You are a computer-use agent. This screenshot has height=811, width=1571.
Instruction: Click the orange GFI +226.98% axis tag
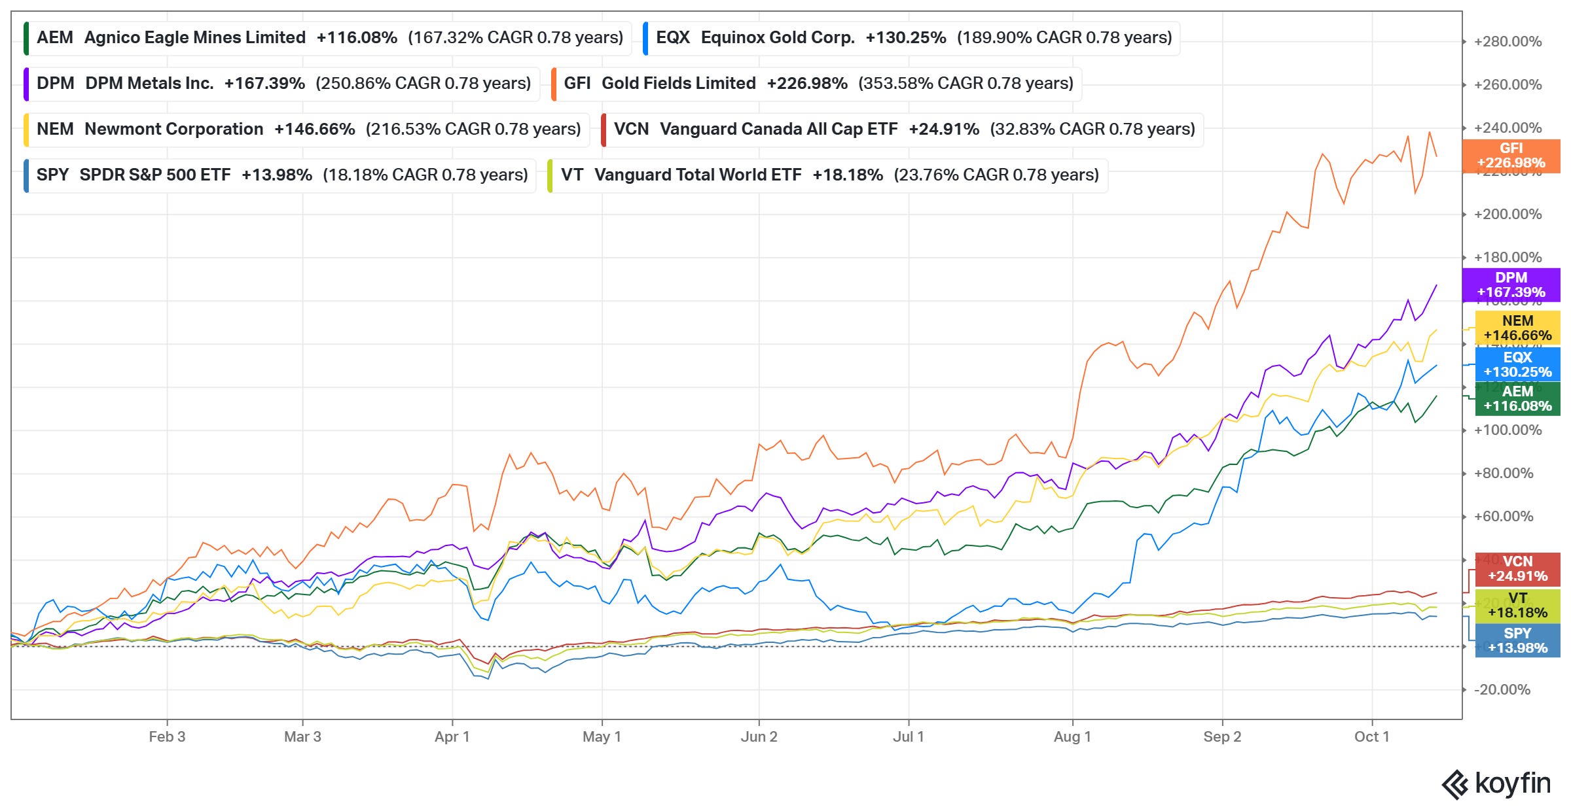(1511, 156)
